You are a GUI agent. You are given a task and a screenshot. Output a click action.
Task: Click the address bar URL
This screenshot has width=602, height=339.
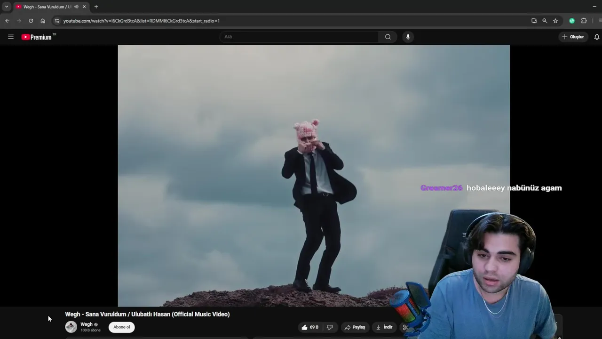[x=142, y=21]
